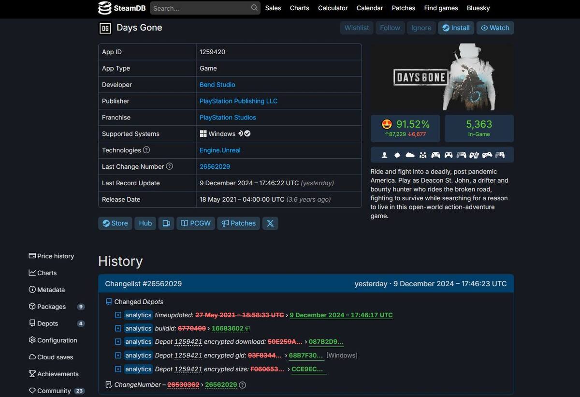
Task: Click the second controller support icon
Action: pyautogui.click(x=449, y=155)
